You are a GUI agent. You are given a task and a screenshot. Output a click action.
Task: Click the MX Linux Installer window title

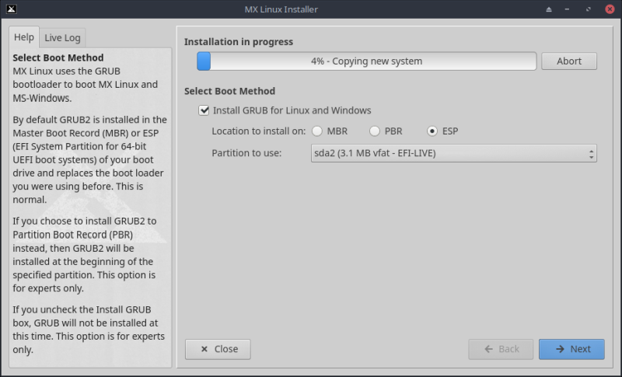281,9
